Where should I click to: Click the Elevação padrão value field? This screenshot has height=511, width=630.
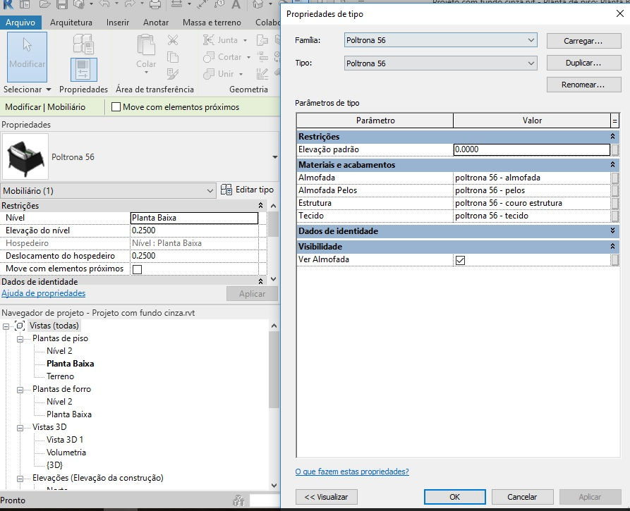click(x=531, y=149)
